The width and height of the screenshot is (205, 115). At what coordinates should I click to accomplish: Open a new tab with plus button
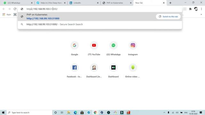[170, 3]
